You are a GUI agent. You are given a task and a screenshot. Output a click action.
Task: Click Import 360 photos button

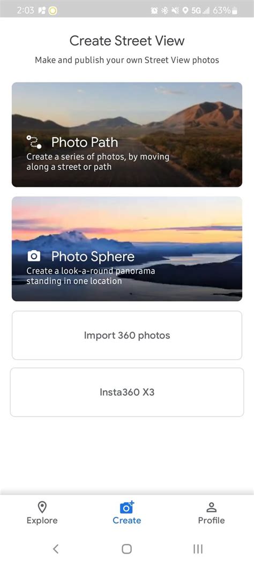pyautogui.click(x=127, y=335)
